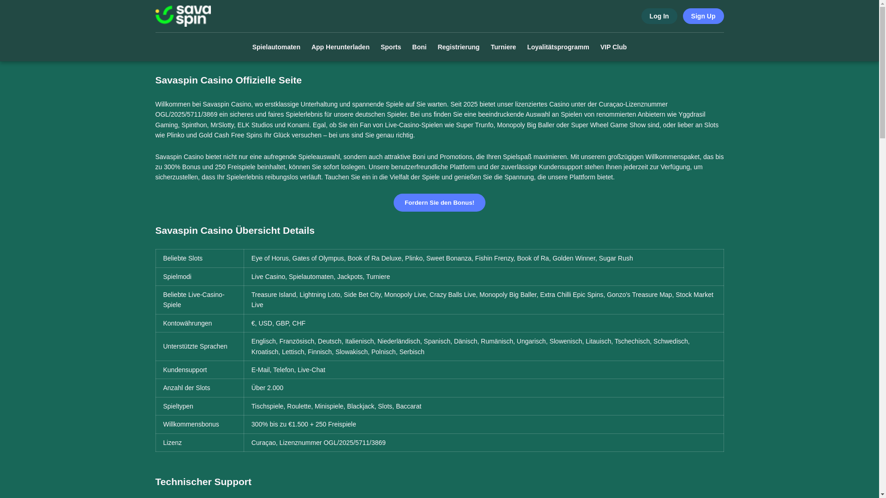The height and width of the screenshot is (498, 886).
Task: Click the Technischer Support heading
Action: coord(203,482)
